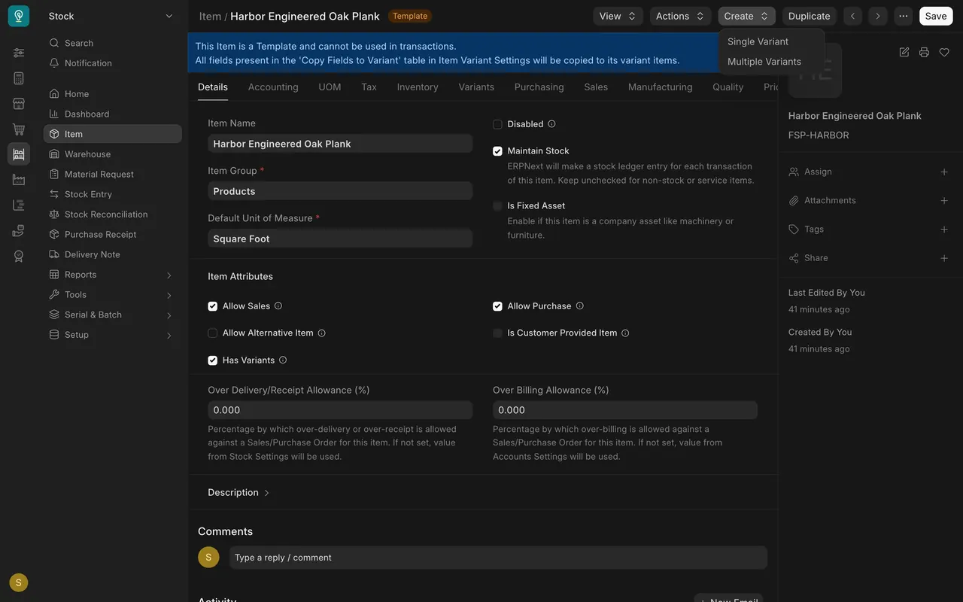Click the Duplicate button
Image resolution: width=963 pixels, height=602 pixels.
click(809, 16)
